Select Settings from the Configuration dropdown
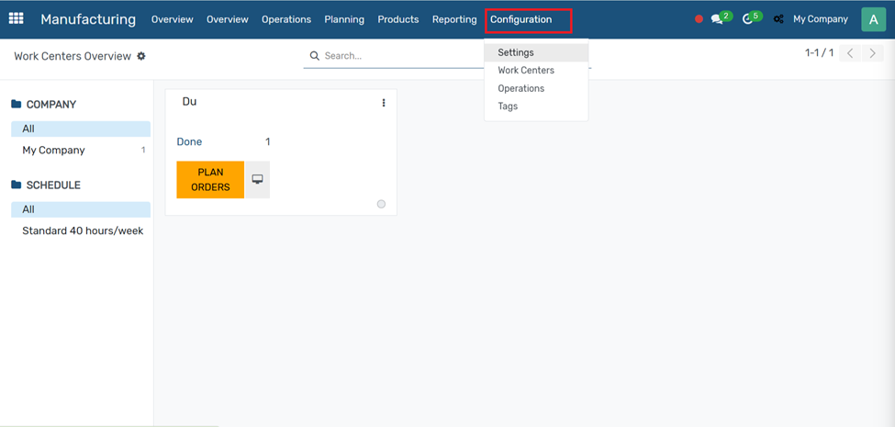Image resolution: width=895 pixels, height=427 pixels. pos(516,52)
